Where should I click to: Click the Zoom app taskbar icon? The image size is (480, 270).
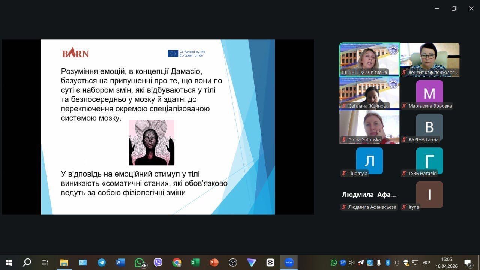[289, 262]
